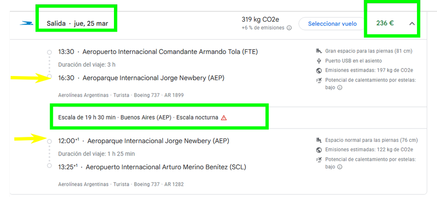The height and width of the screenshot is (197, 437).
Task: Click the 236 € price
Action: click(x=385, y=23)
